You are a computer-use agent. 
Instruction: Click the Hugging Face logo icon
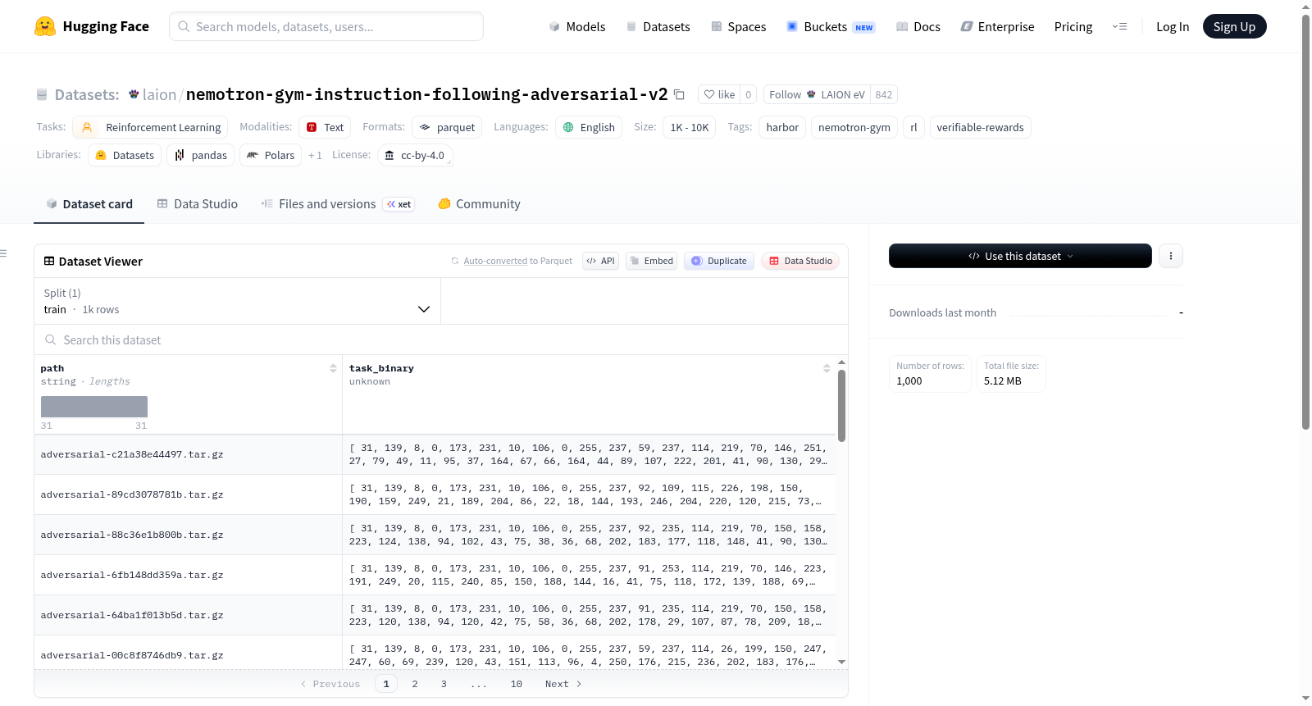pos(45,26)
